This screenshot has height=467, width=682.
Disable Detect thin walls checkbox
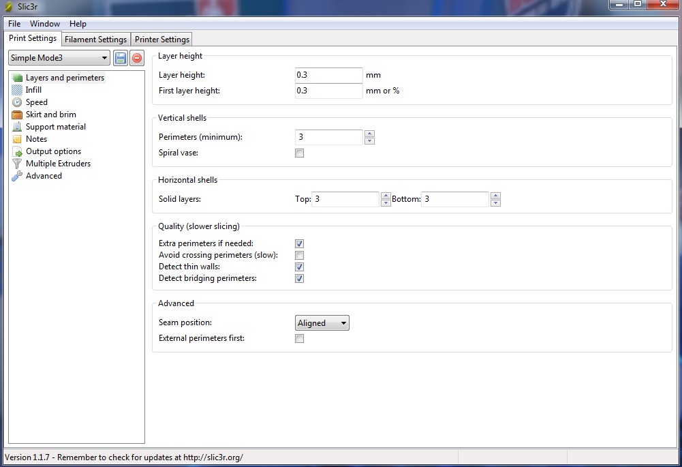(x=299, y=267)
